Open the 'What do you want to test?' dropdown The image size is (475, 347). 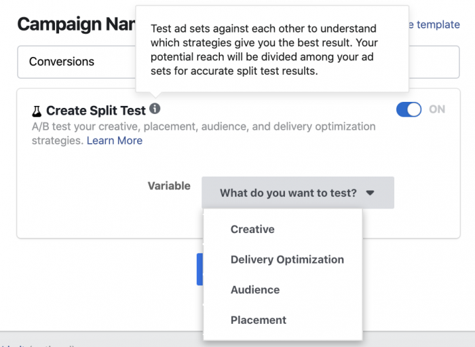298,193
